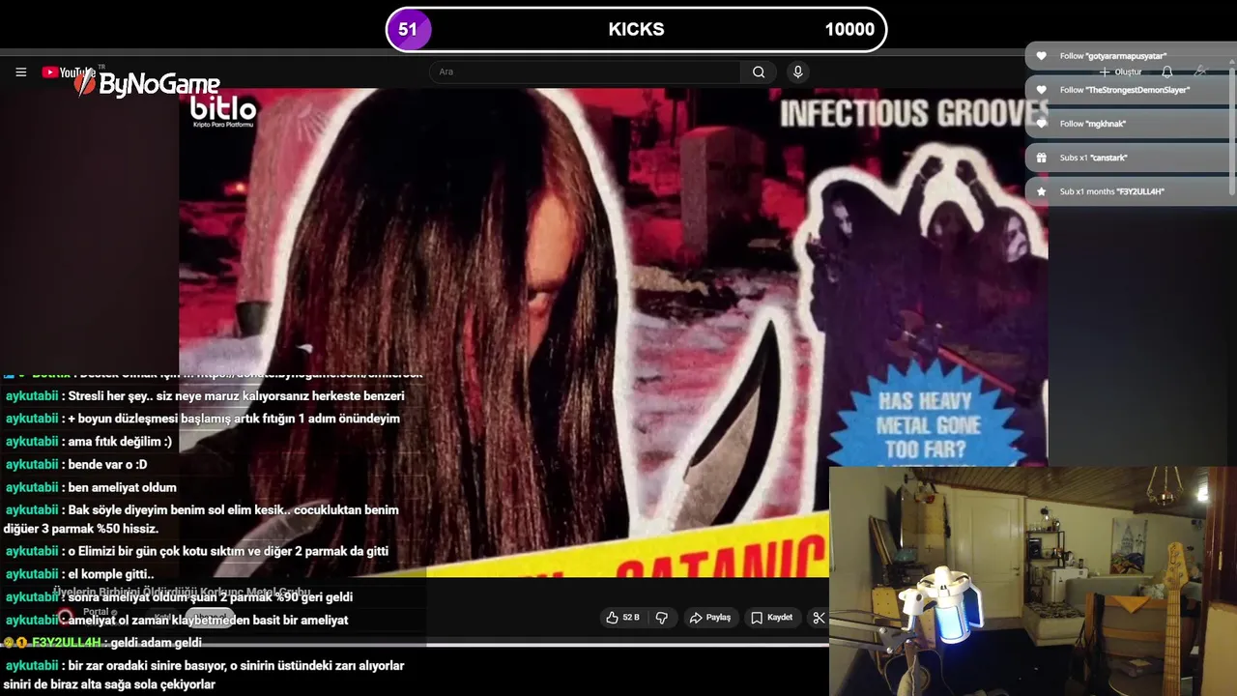Click gift icon of canstark subs alert

pos(1041,158)
